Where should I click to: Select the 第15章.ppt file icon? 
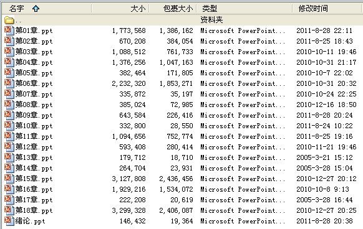[x=9, y=179]
